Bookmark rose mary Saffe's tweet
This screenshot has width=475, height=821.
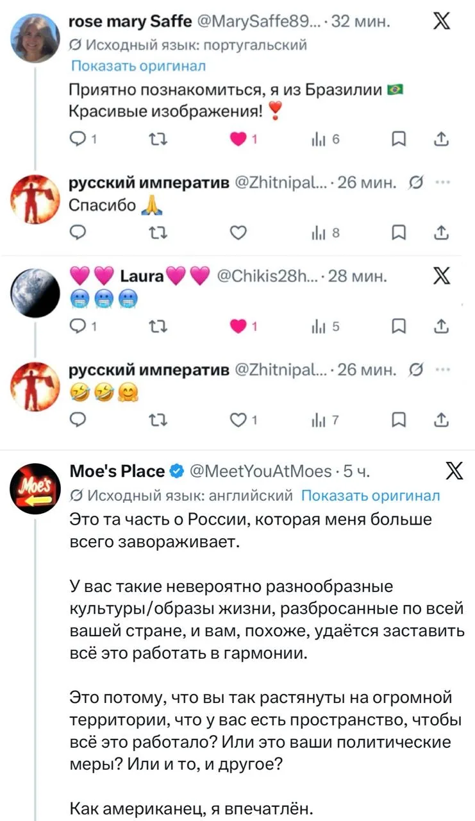pyautogui.click(x=398, y=139)
